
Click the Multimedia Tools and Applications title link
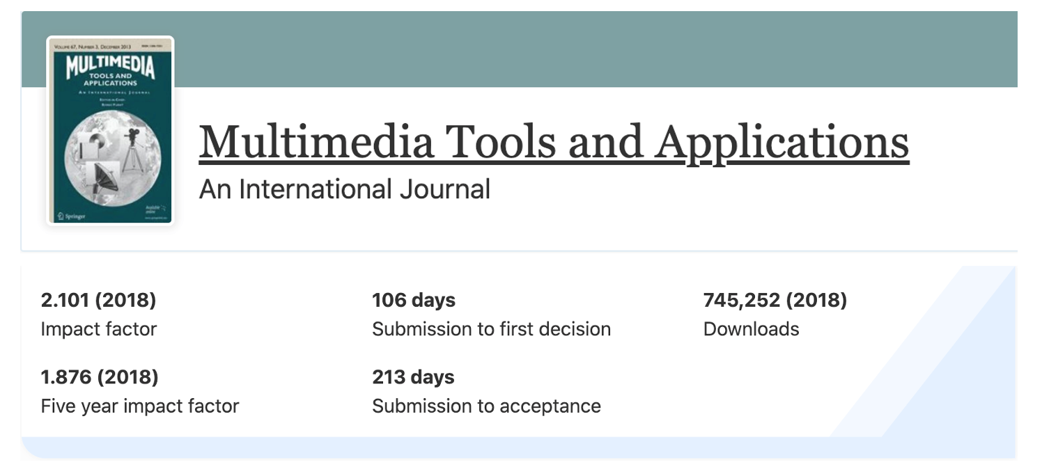click(x=554, y=141)
